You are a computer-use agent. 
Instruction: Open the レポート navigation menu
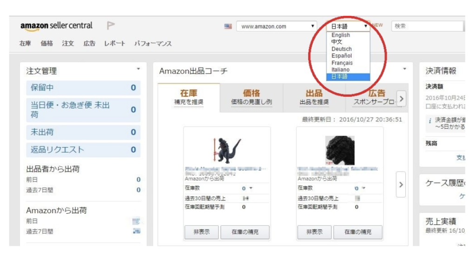pyautogui.click(x=114, y=43)
